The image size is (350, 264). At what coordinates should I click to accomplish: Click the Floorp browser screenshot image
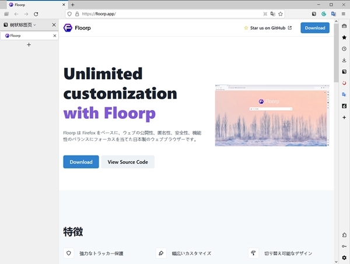pyautogui.click(x=272, y=115)
